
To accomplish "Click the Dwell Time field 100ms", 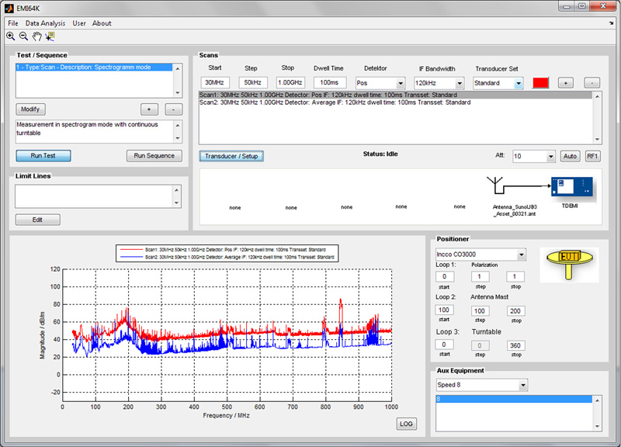I will click(329, 82).
